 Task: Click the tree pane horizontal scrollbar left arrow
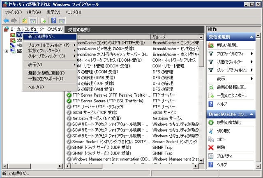pos(5,166)
